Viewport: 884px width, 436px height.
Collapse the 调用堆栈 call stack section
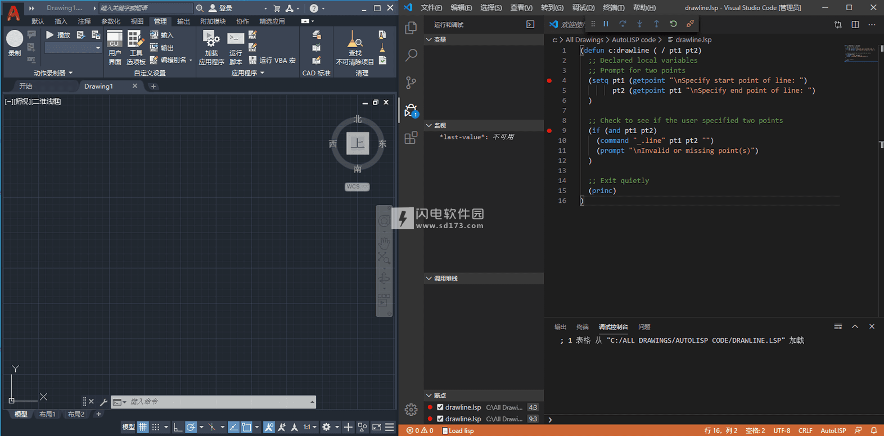[484, 278]
